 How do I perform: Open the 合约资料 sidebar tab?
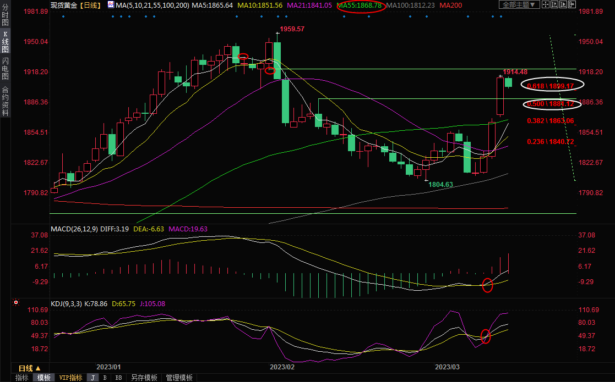(x=5, y=101)
